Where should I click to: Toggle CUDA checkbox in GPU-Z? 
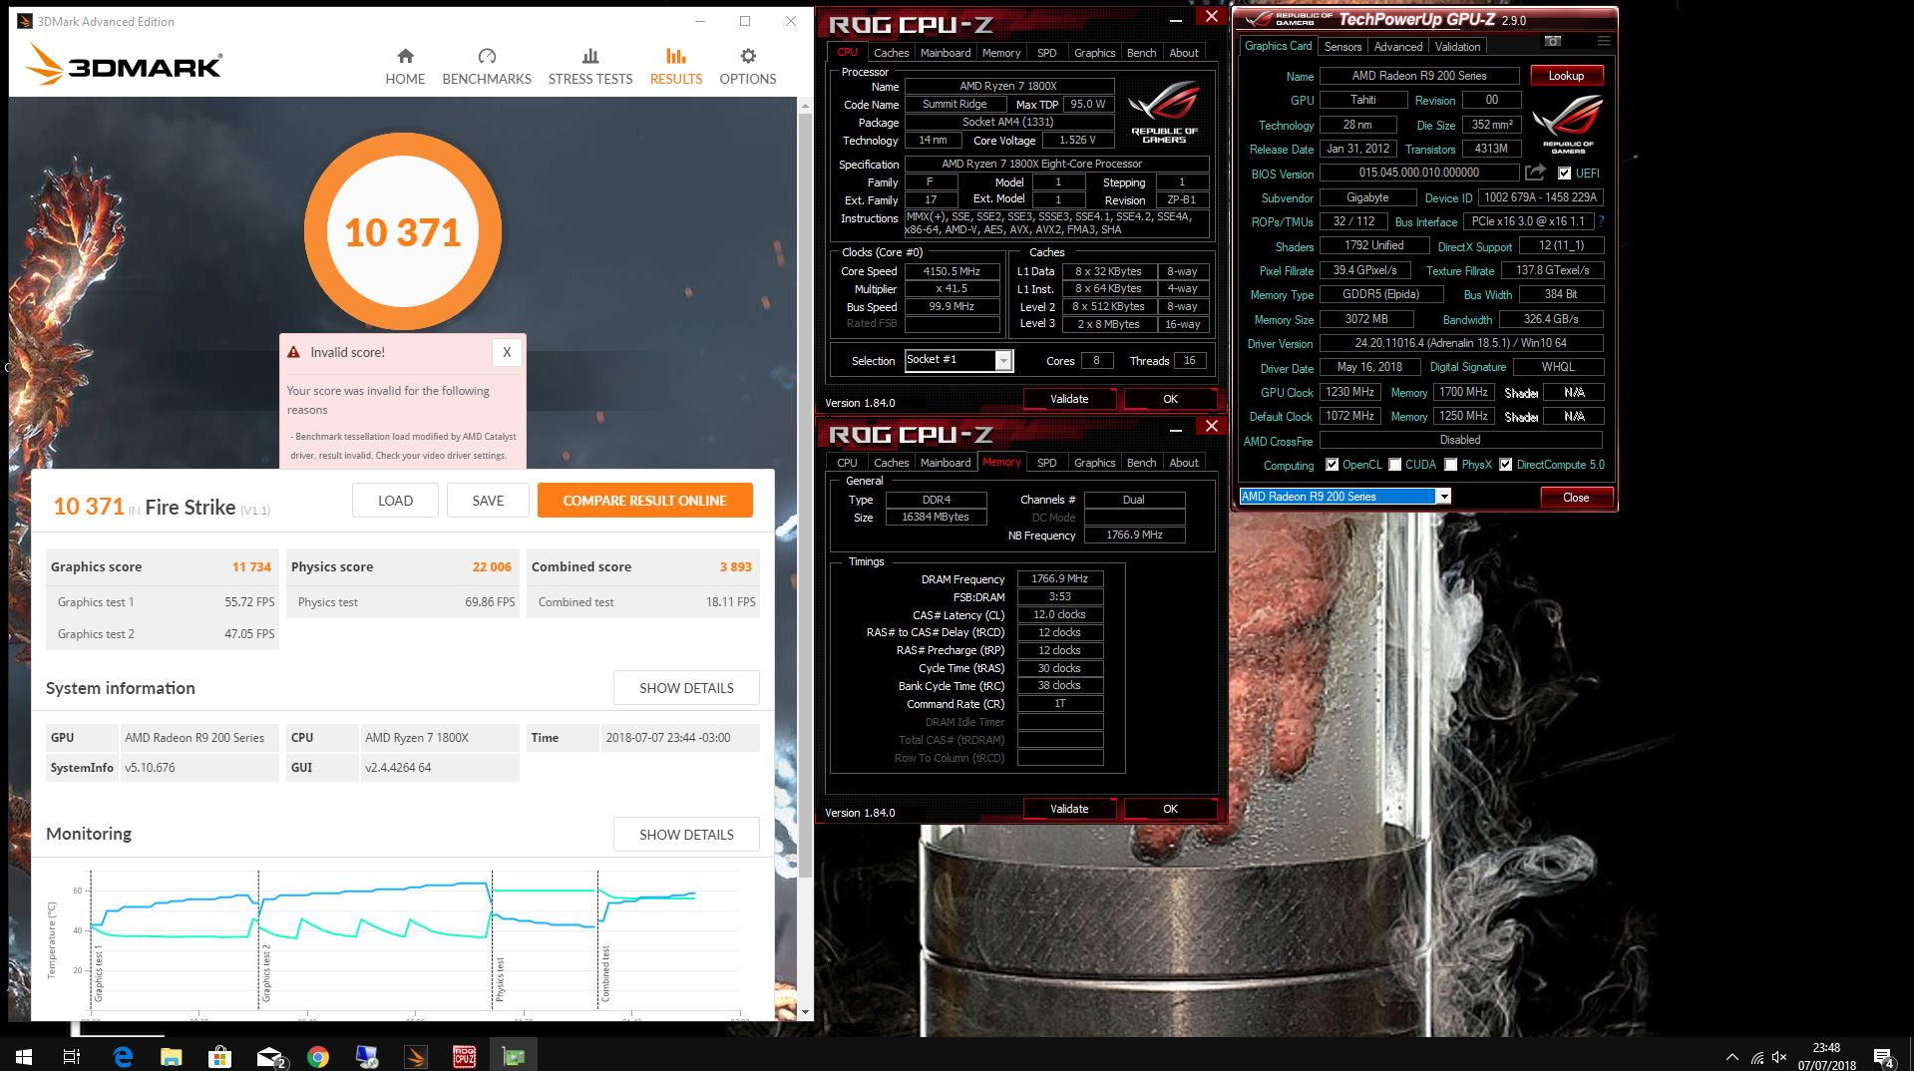coord(1394,465)
